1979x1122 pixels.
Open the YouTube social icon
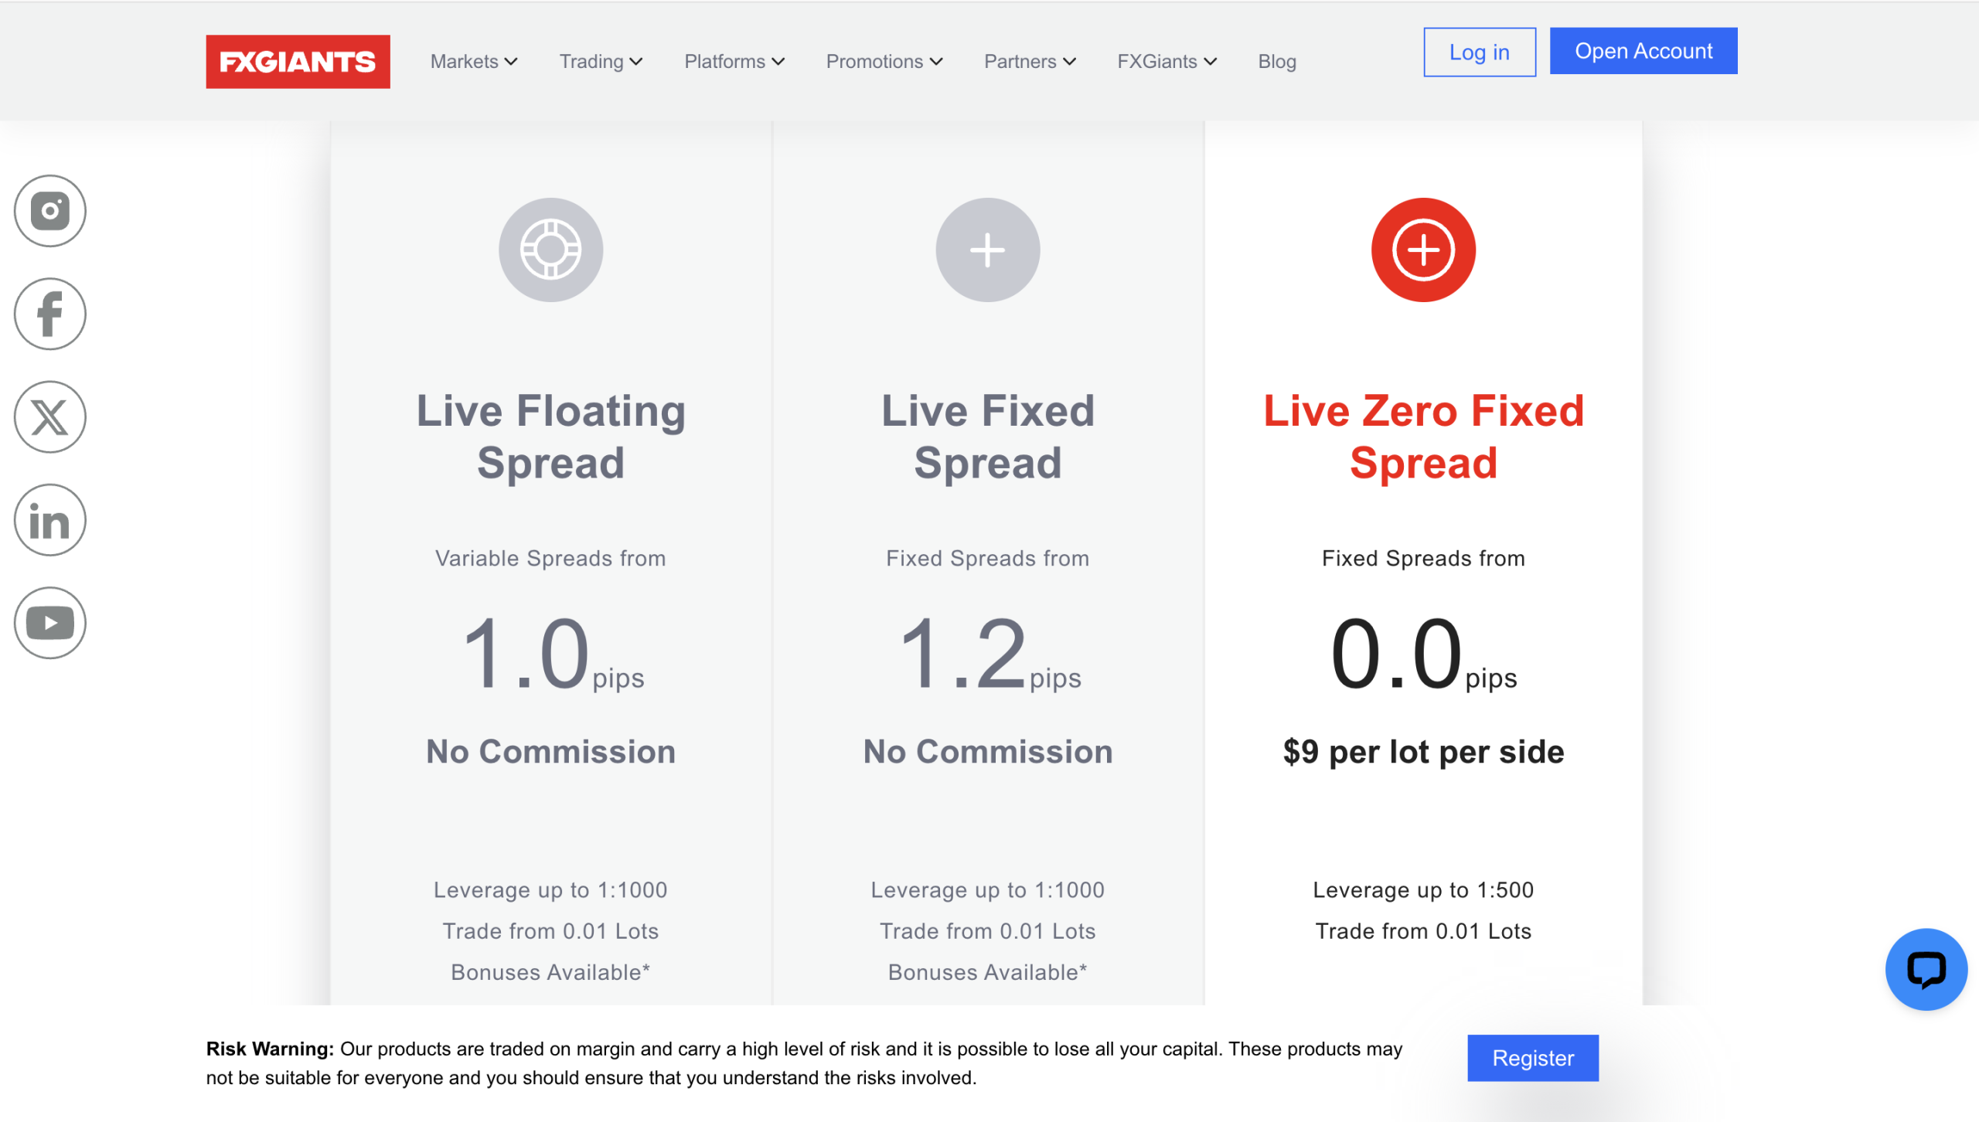pos(50,623)
